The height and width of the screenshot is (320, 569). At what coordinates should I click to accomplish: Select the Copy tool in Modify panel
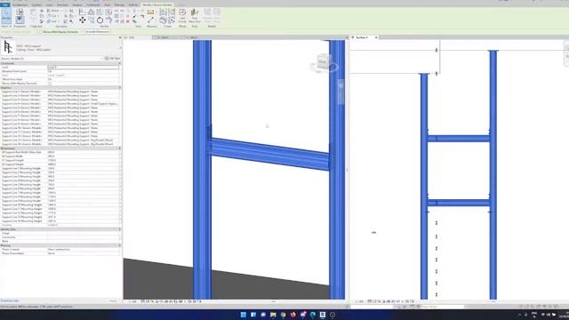[92, 20]
